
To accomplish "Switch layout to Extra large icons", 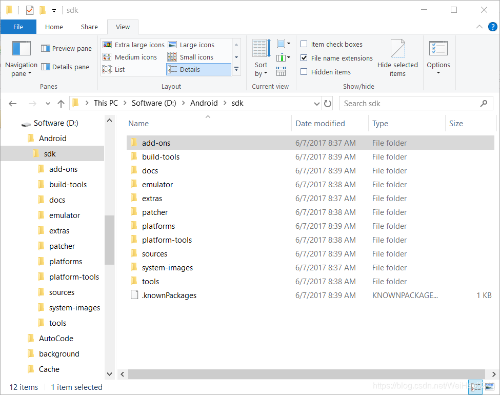I will 134,45.
